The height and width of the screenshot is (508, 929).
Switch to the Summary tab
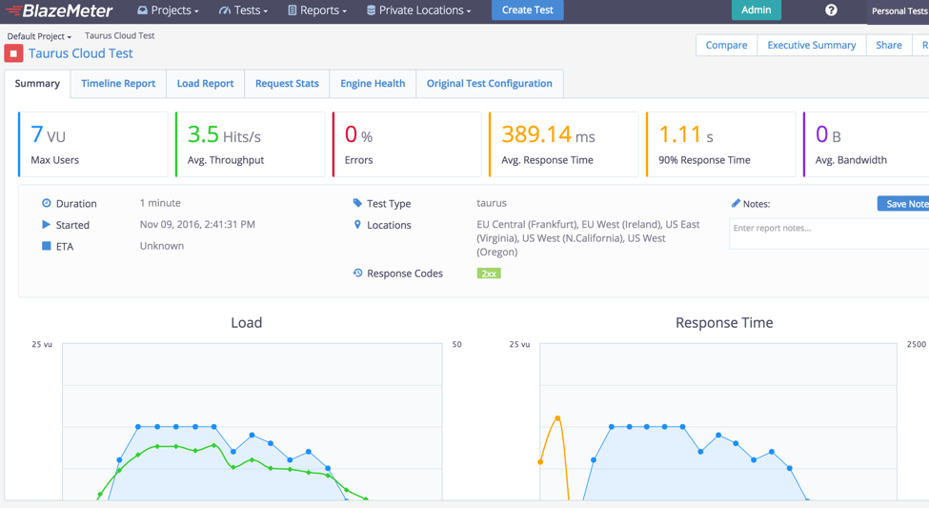pos(37,84)
